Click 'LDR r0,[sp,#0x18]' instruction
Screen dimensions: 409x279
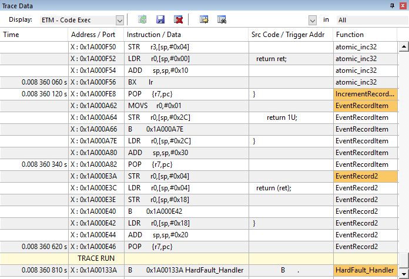tap(159, 223)
